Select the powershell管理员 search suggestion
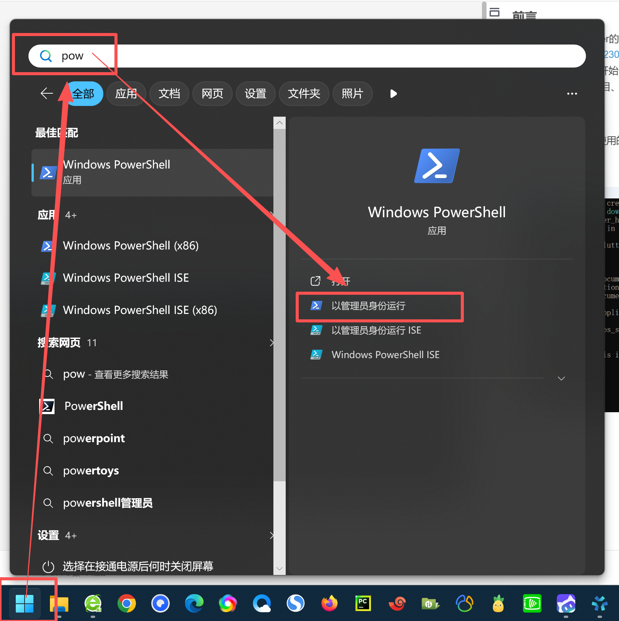This screenshot has width=619, height=621. (x=152, y=503)
